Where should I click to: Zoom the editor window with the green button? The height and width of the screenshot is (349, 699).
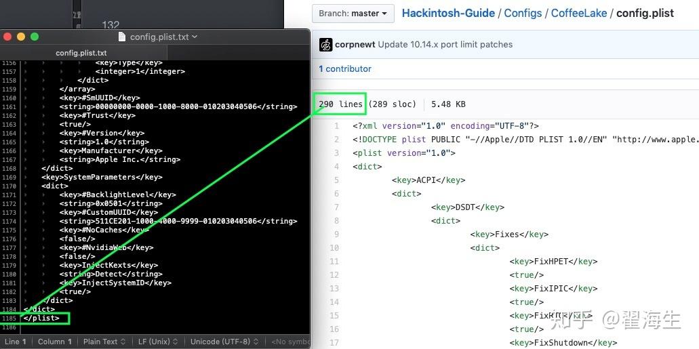pyautogui.click(x=35, y=37)
